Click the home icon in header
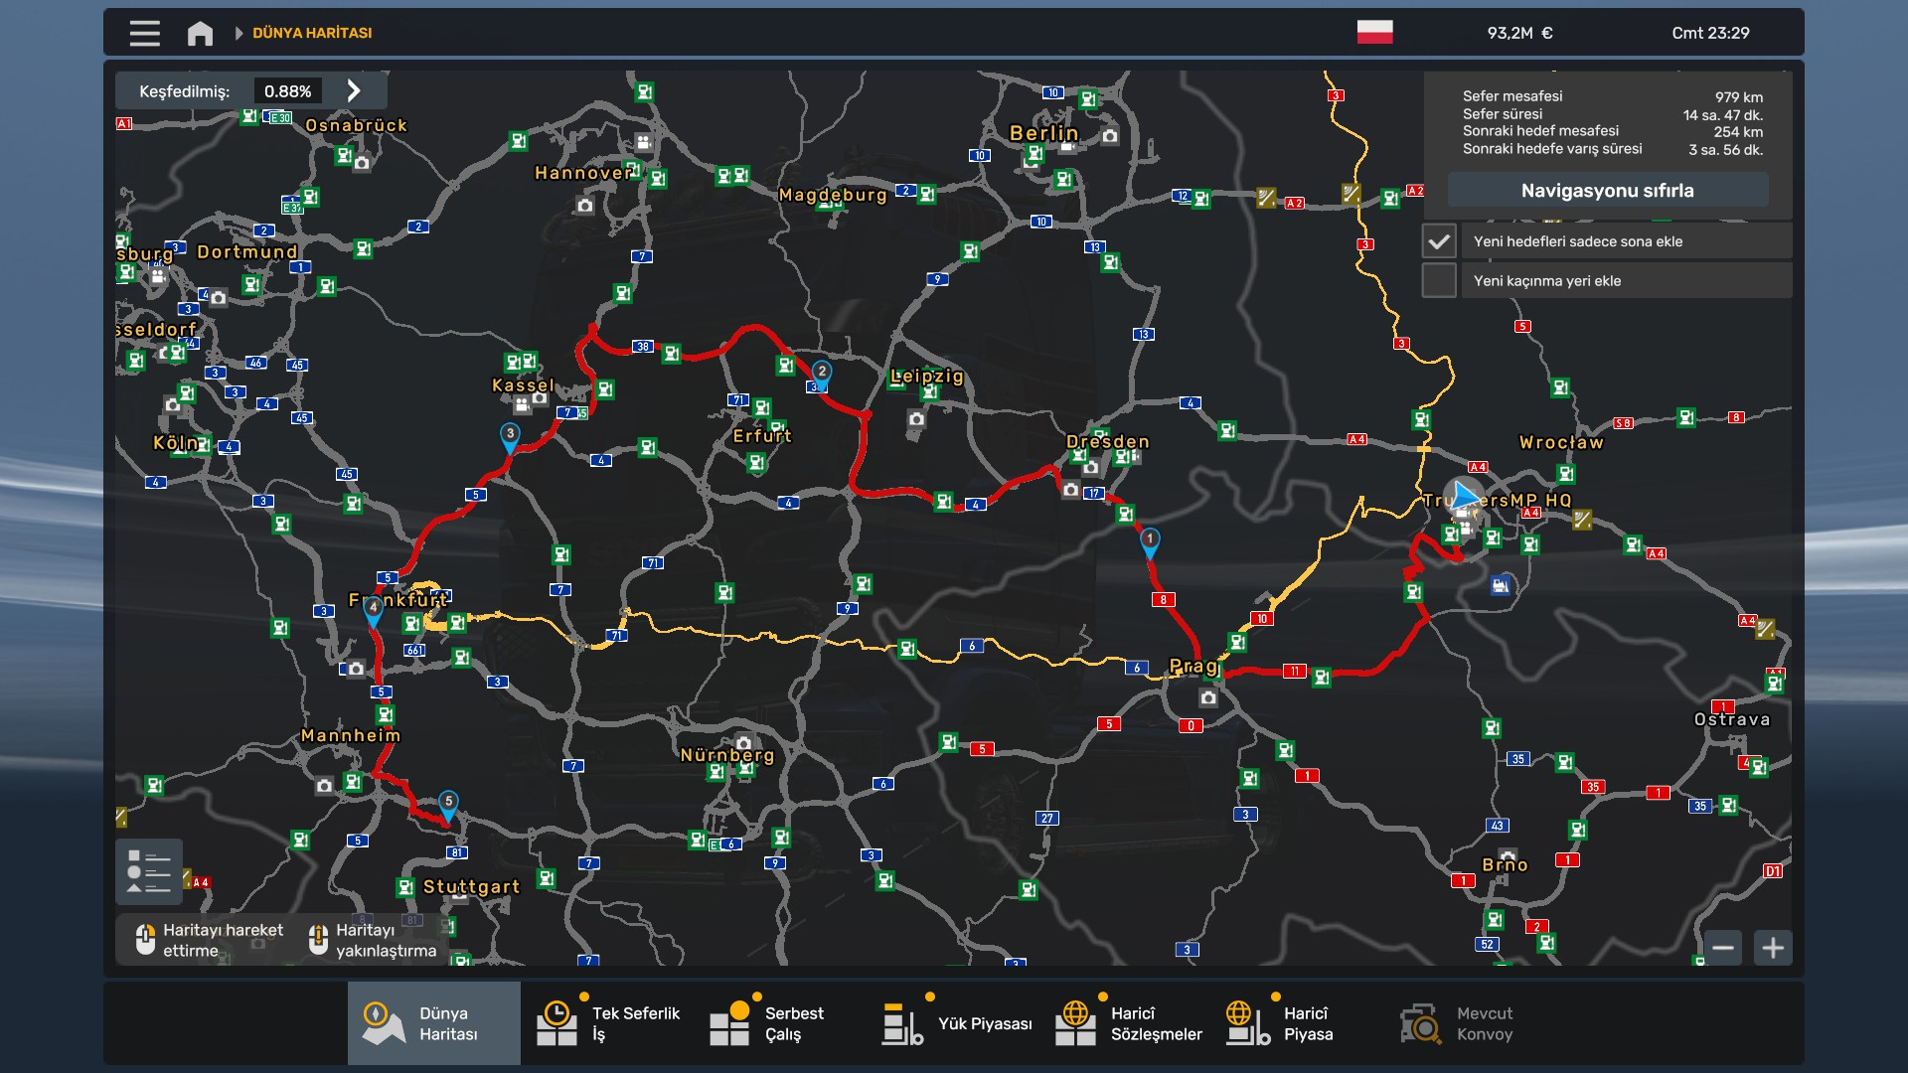 click(x=200, y=33)
